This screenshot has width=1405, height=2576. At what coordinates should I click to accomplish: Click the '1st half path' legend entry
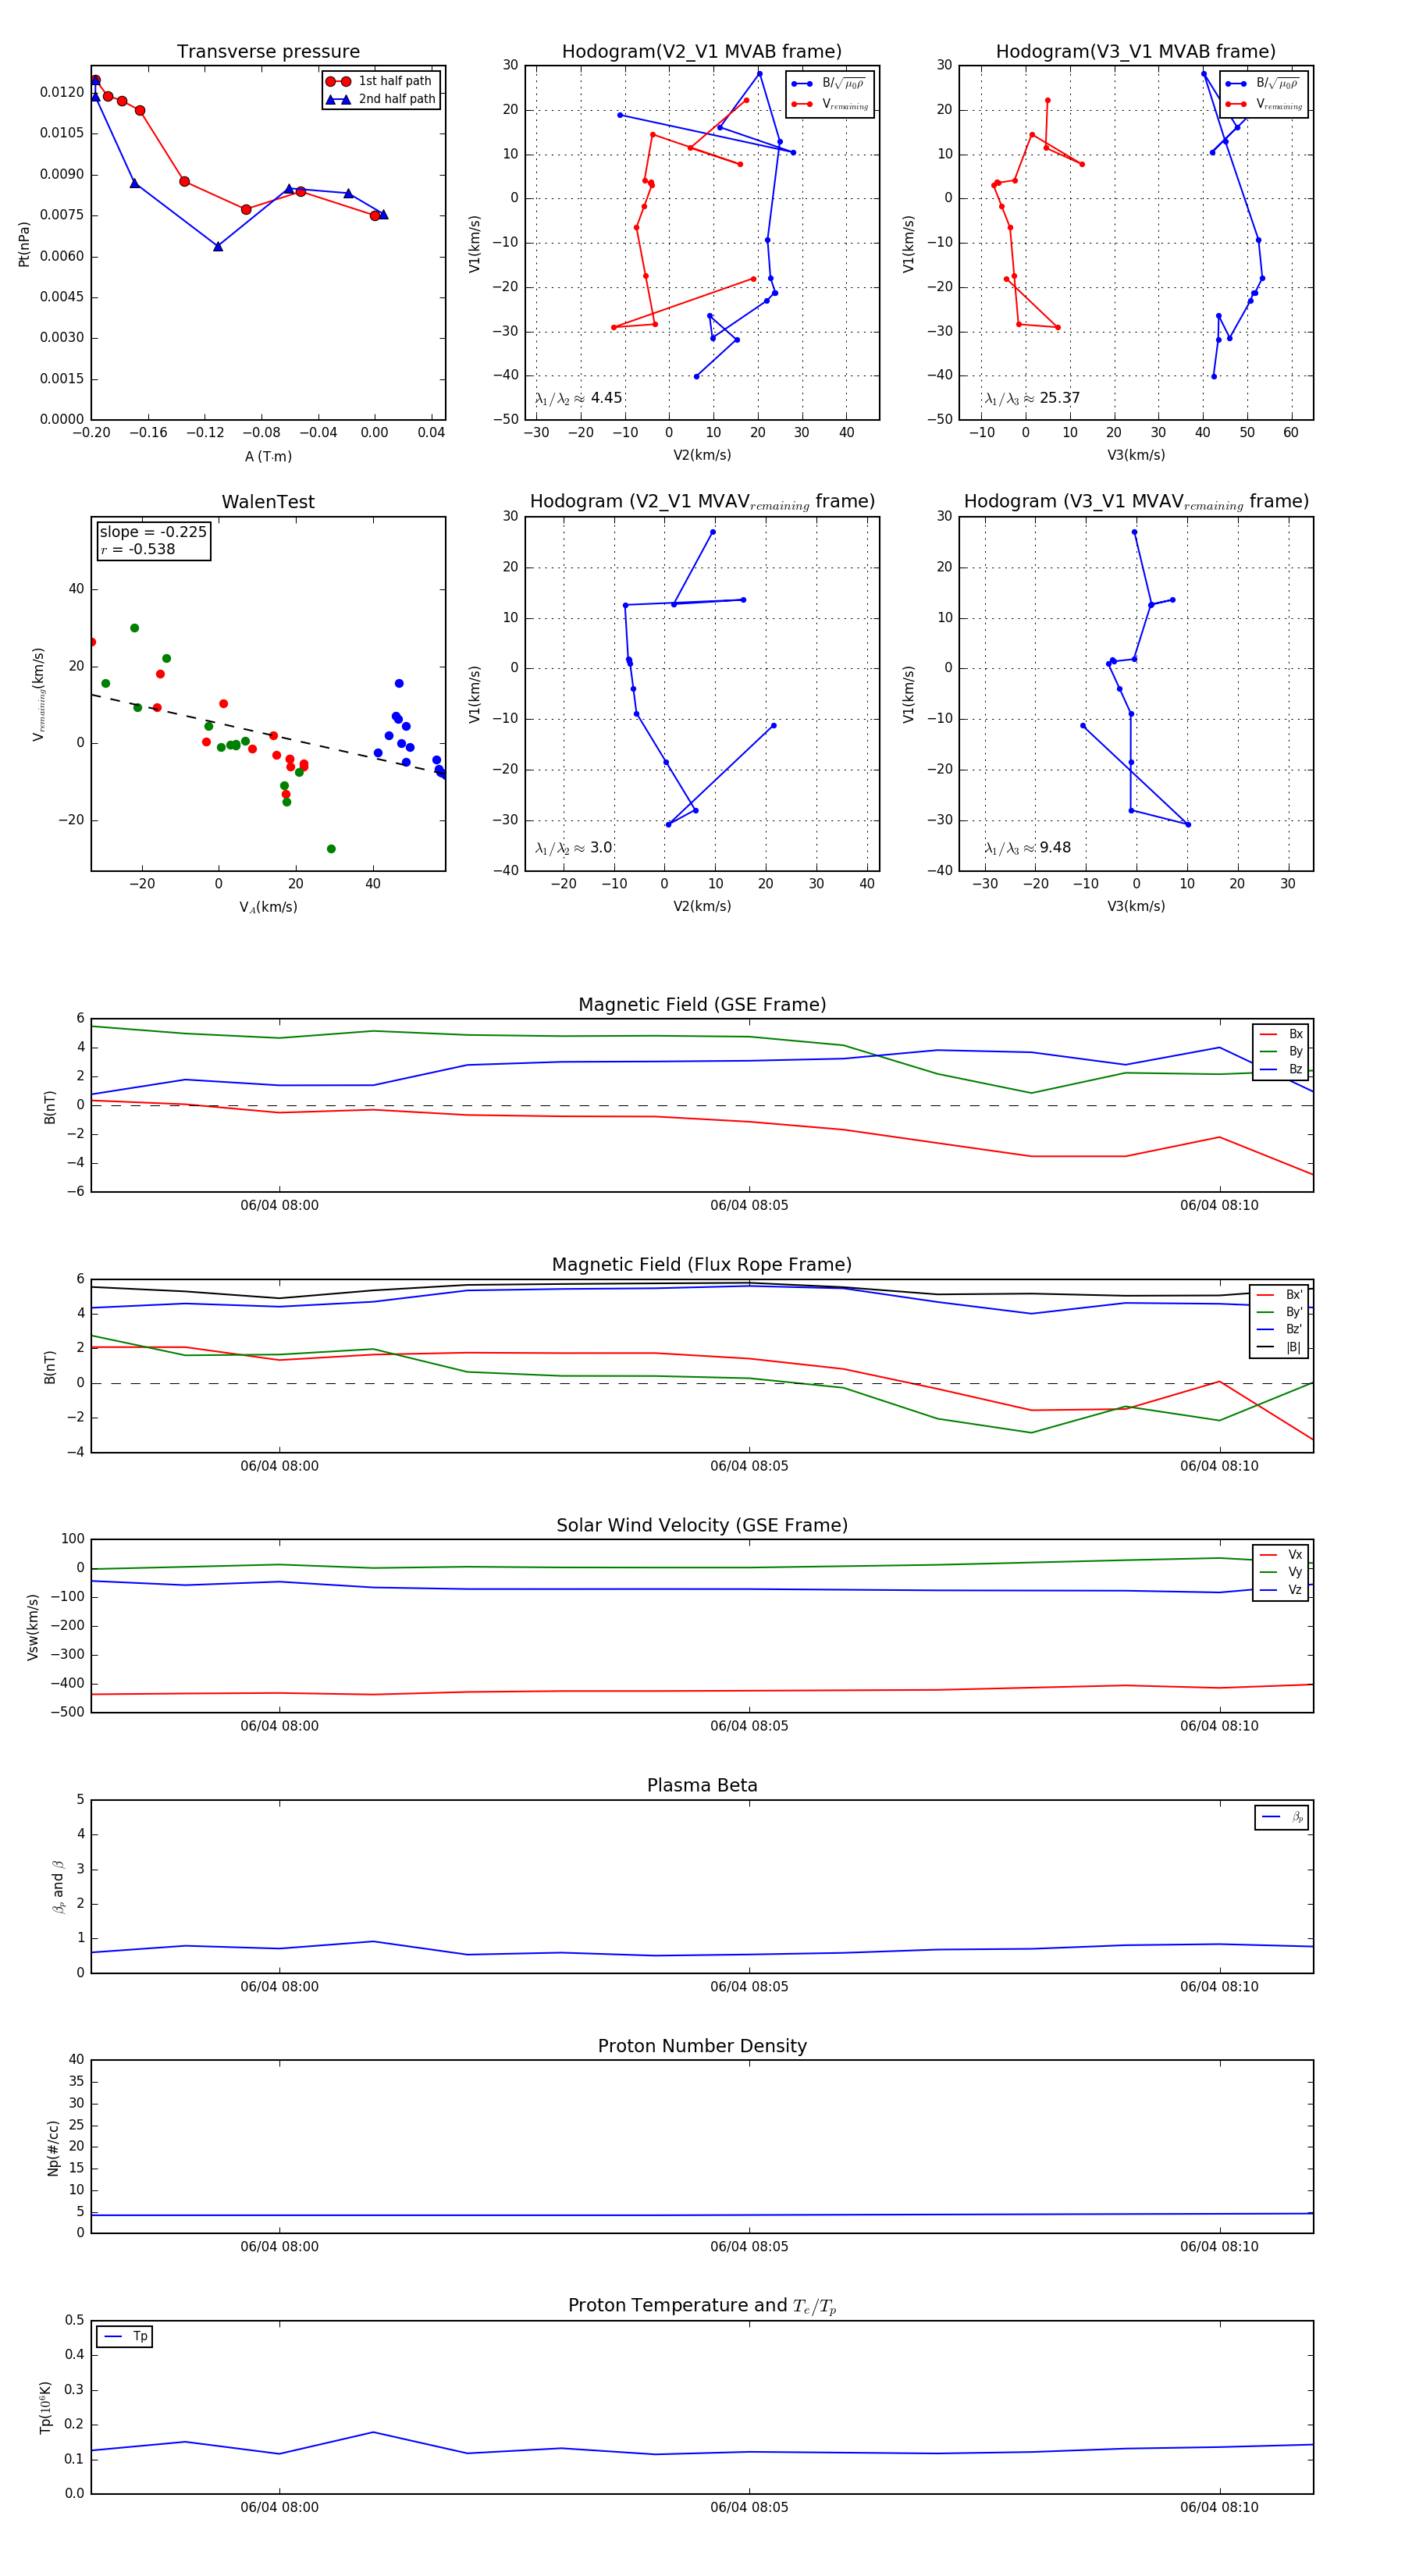pos(382,81)
